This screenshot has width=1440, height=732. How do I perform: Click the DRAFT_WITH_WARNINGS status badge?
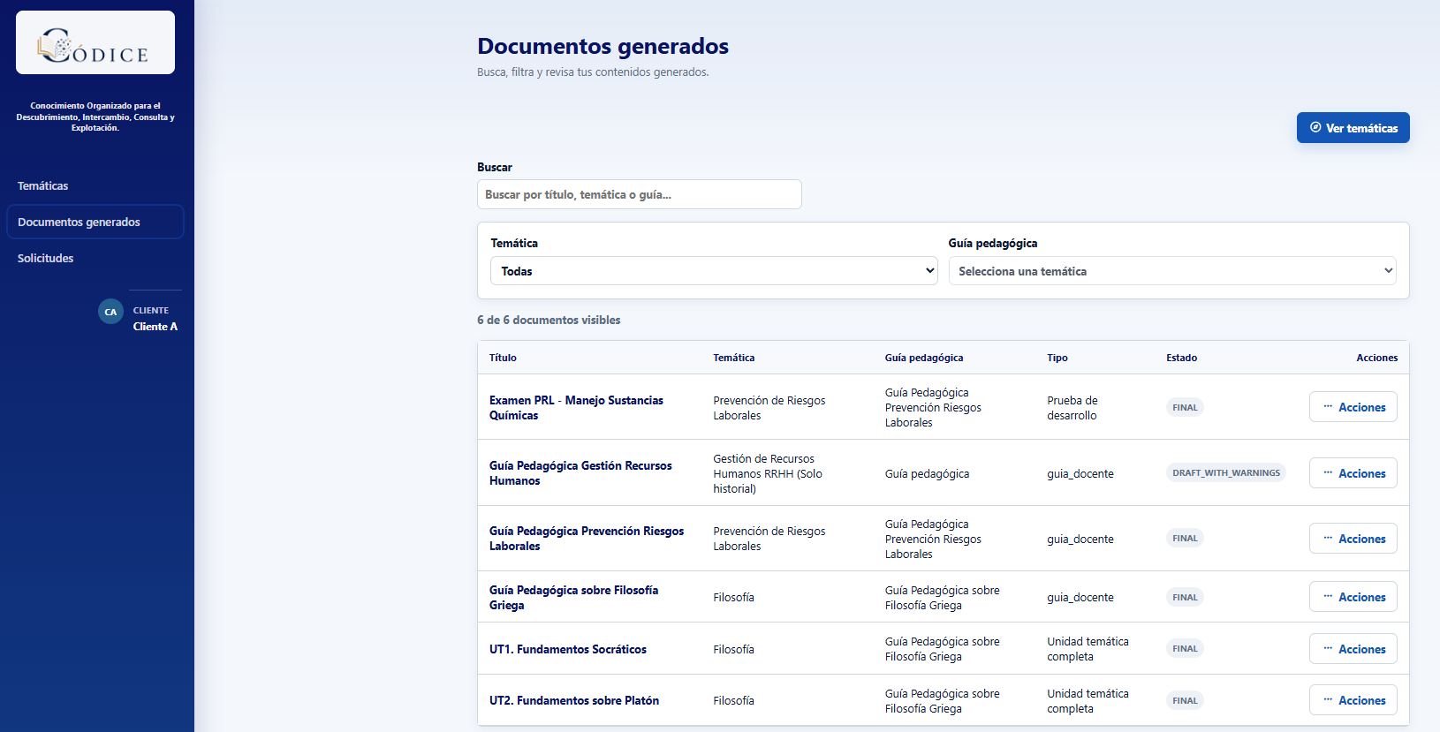tap(1226, 472)
